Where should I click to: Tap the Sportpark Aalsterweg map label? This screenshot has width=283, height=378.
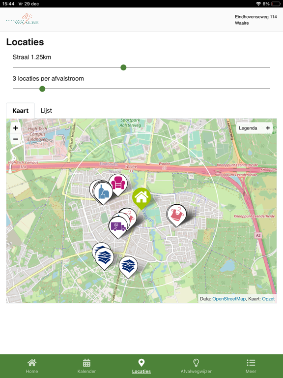130,123
